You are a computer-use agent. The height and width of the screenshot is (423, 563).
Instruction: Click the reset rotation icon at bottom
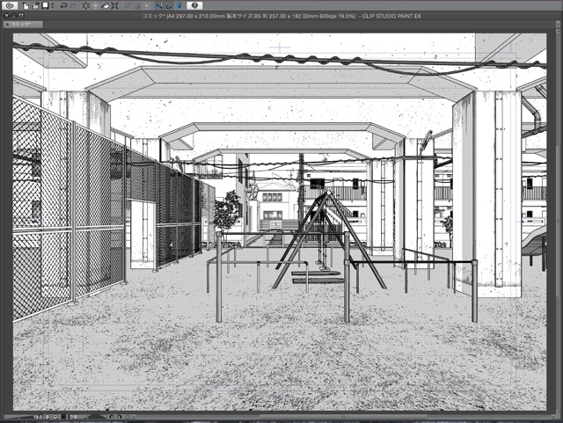(127, 417)
